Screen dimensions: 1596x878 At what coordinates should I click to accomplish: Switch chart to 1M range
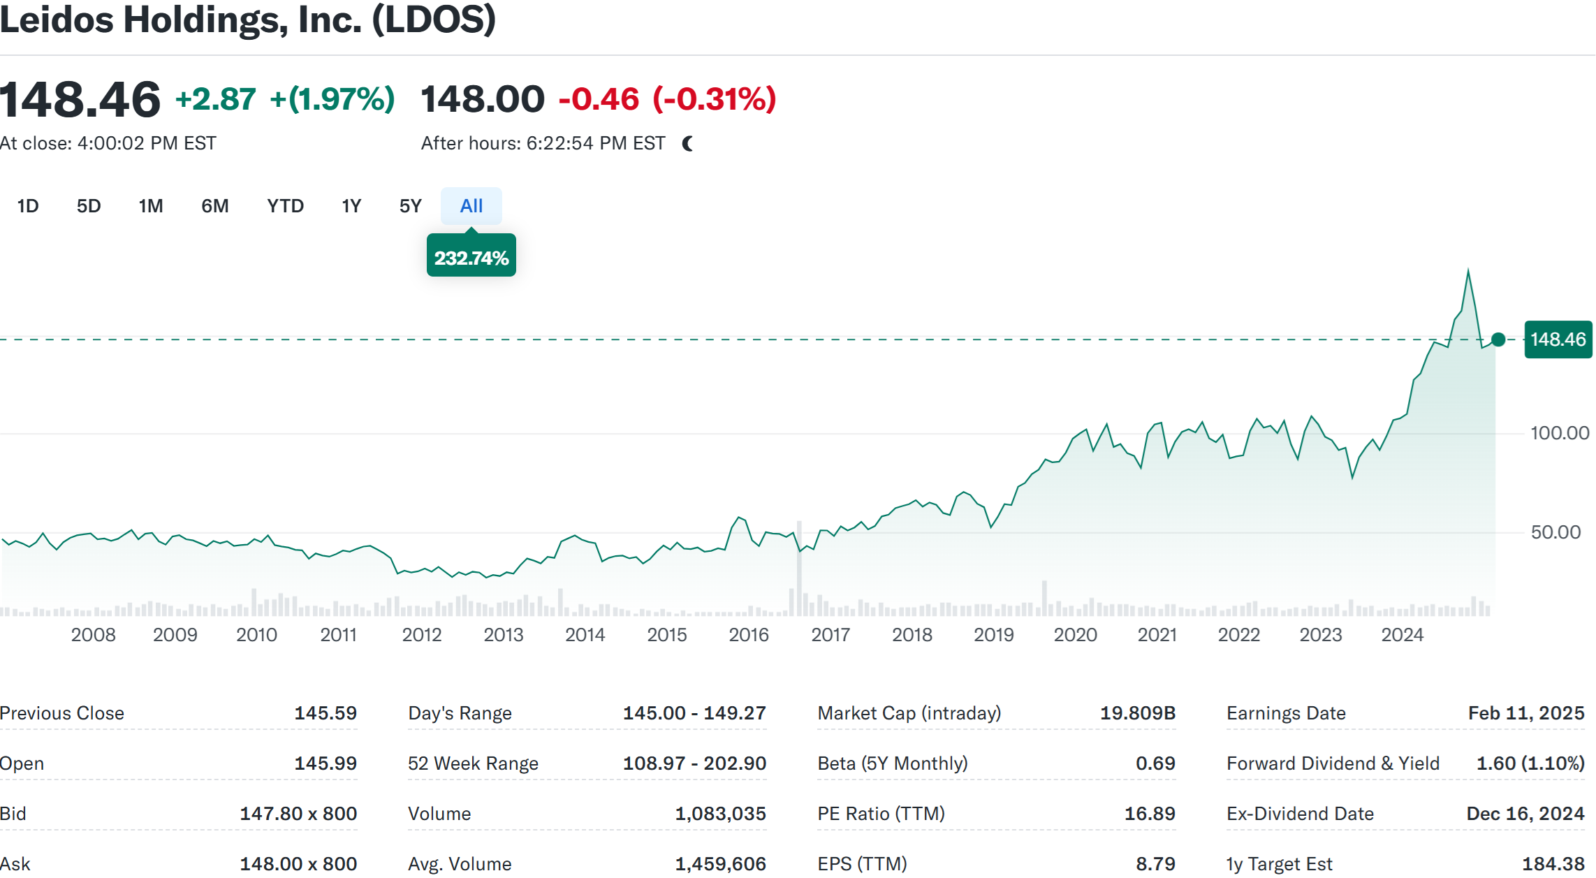pos(151,206)
